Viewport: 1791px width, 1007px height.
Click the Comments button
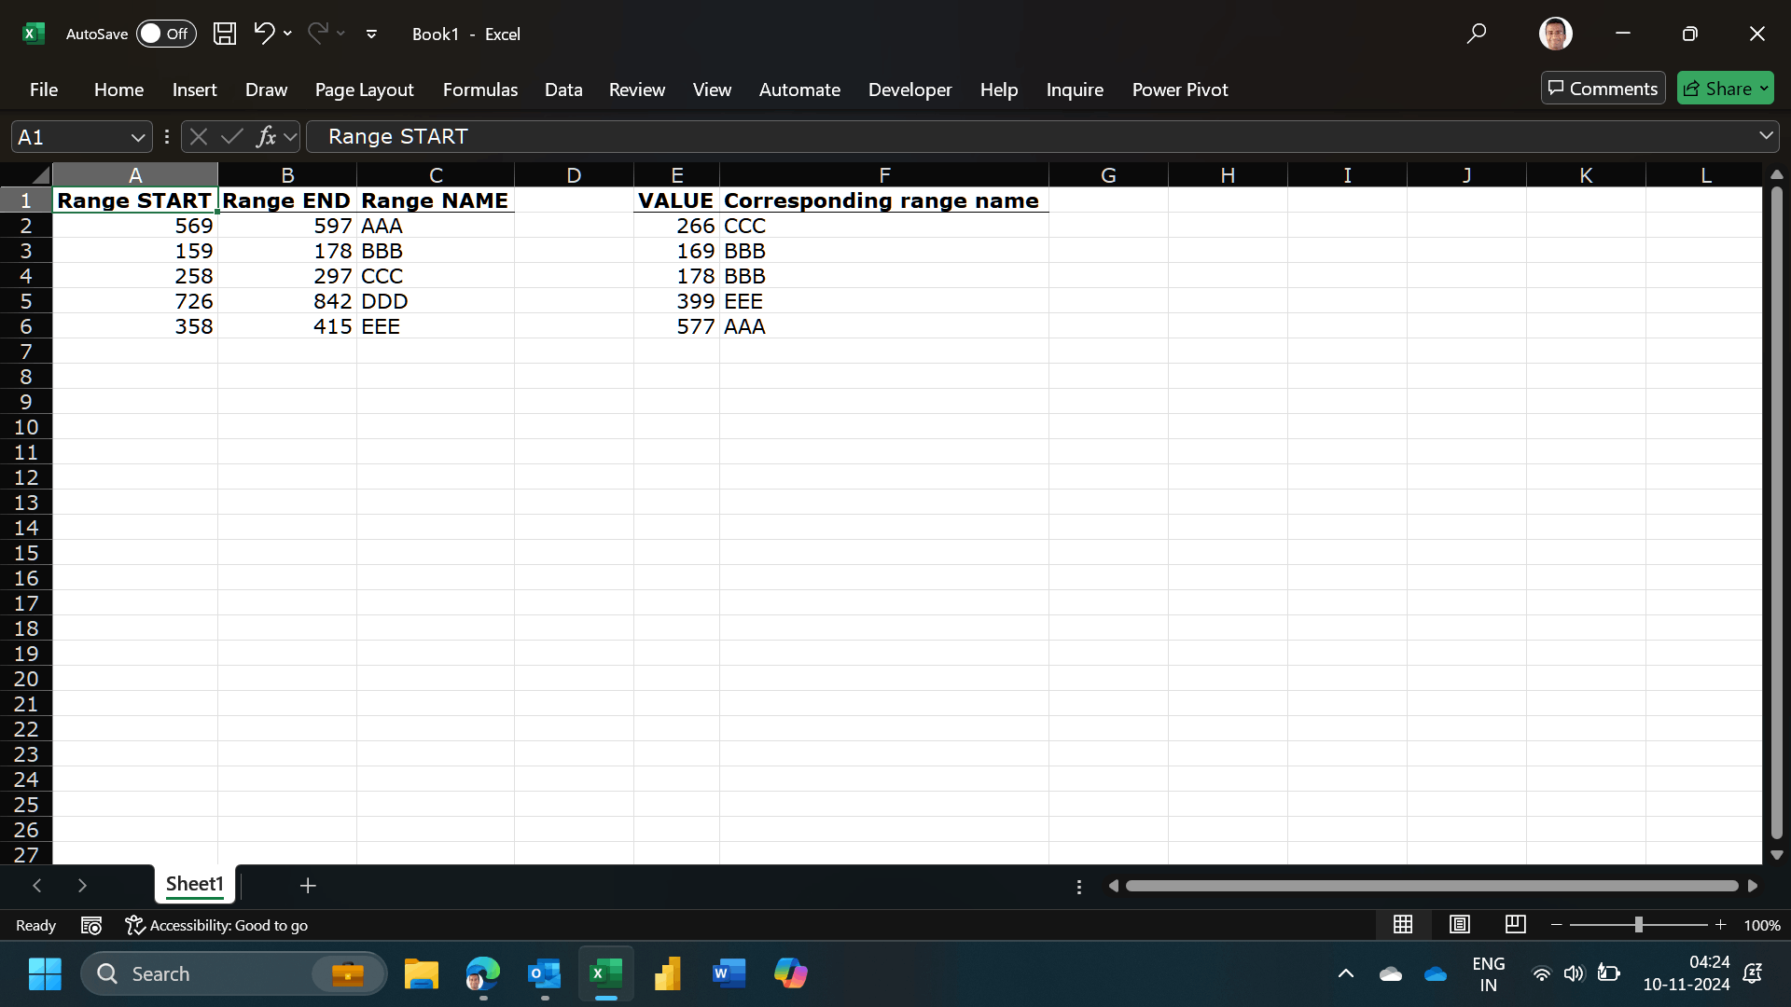coord(1603,89)
